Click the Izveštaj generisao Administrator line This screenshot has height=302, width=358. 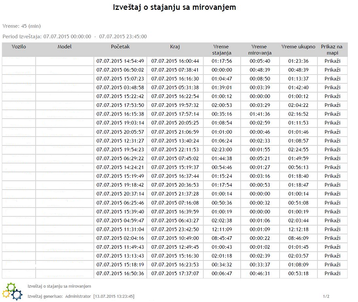[x=81, y=296]
